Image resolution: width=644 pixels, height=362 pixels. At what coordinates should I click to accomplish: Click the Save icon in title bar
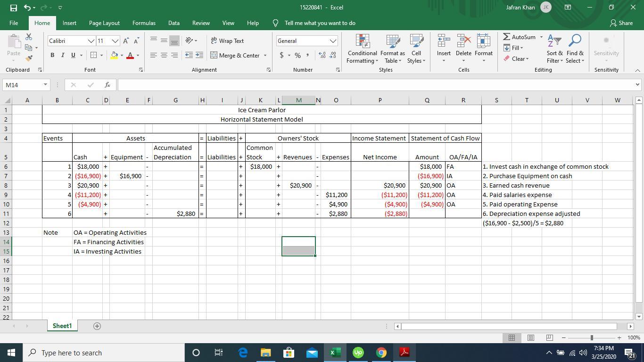pyautogui.click(x=14, y=8)
